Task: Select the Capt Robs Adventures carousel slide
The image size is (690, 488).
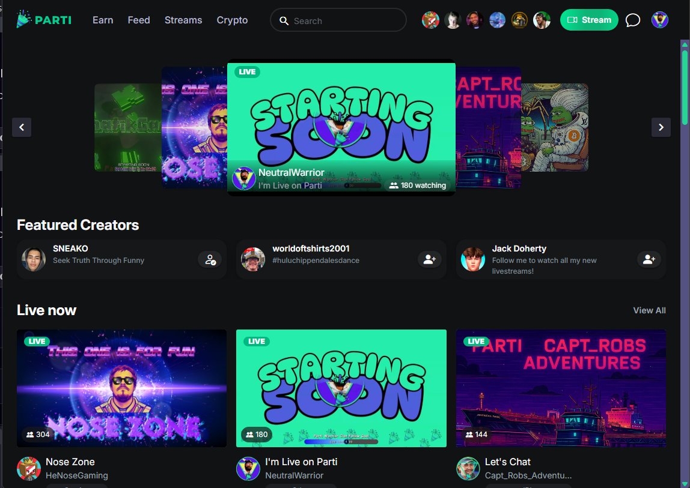Action: [x=488, y=127]
